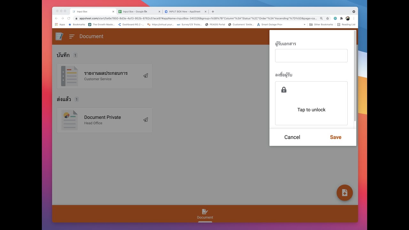Viewport: 409px width, 230px height.
Task: Open The Growth Master bookmark
Action: (101, 25)
